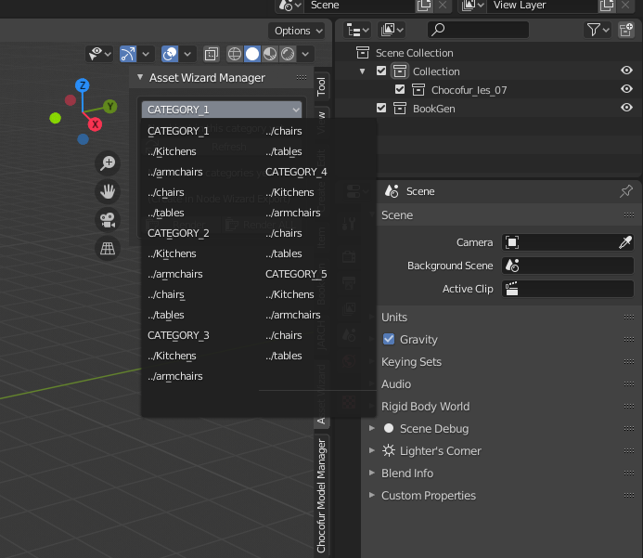Select rendered shading mode
Viewport: 643px width, 558px height.
288,54
